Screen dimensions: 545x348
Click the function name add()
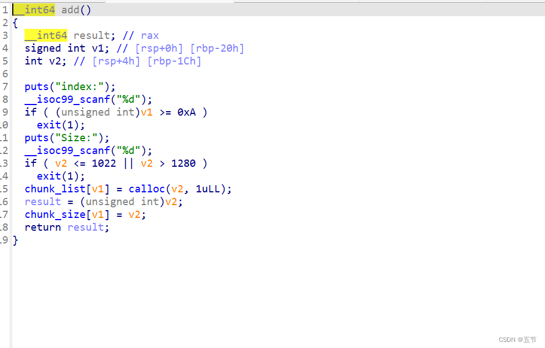pos(76,9)
